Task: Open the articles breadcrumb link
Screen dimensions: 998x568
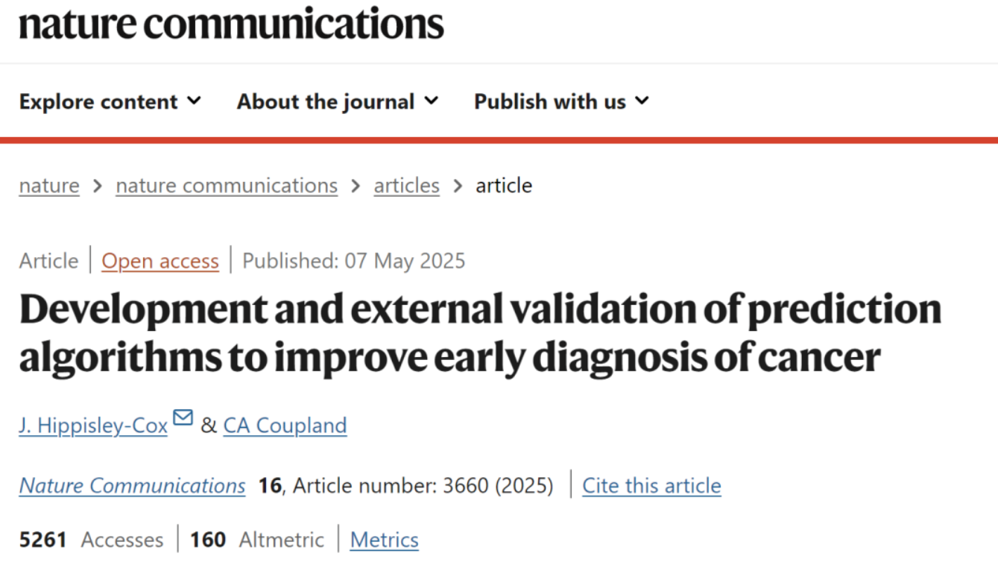Action: (x=406, y=186)
